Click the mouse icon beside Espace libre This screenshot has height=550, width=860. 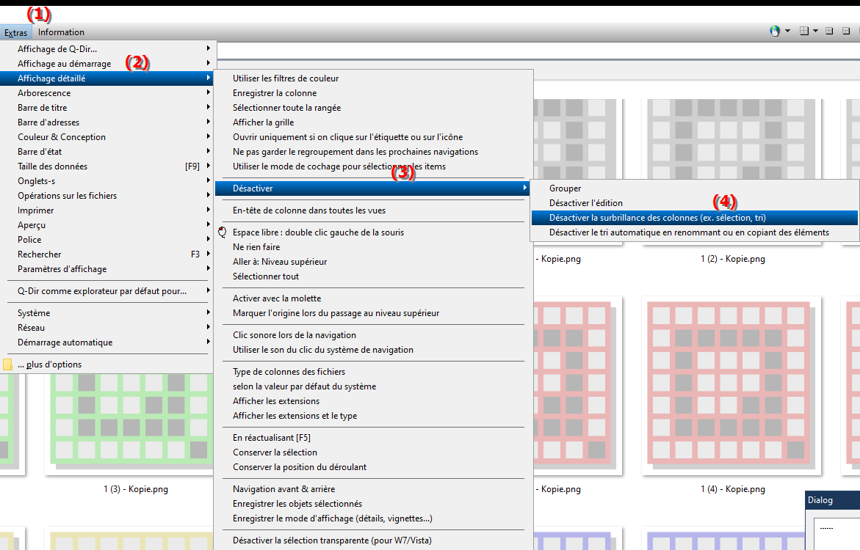pyautogui.click(x=223, y=232)
